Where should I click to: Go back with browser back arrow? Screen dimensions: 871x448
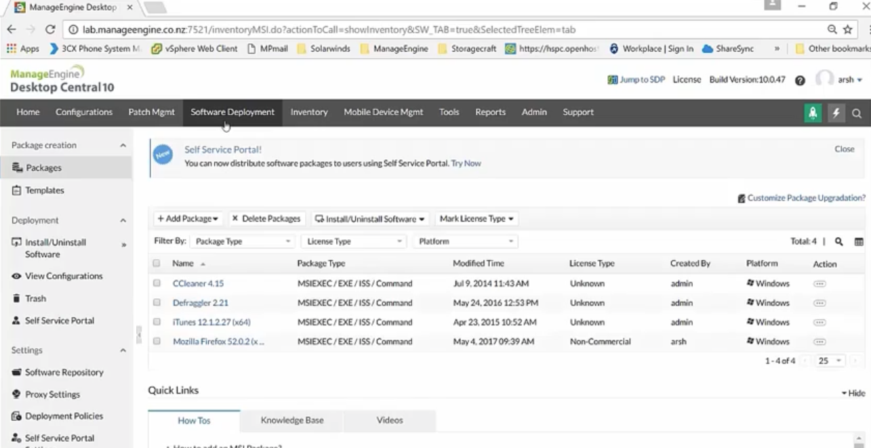click(x=12, y=29)
